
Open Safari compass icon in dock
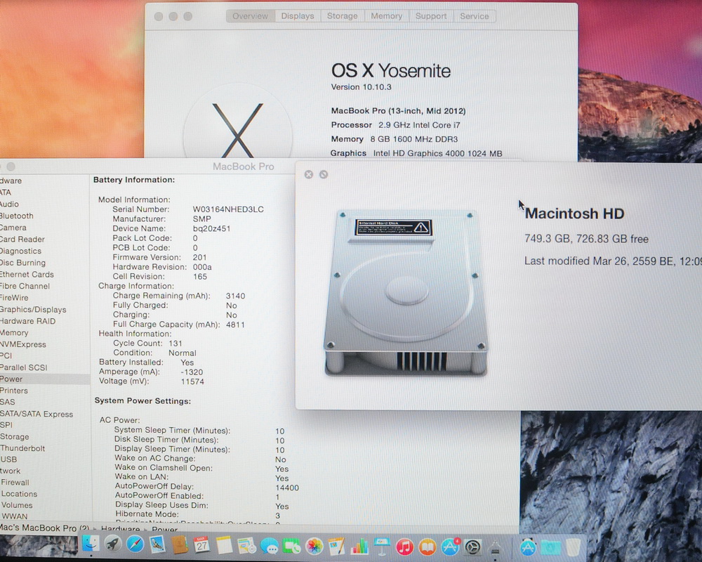[x=135, y=545]
